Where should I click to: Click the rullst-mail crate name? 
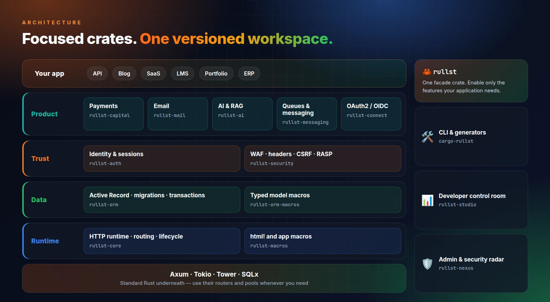coord(169,115)
